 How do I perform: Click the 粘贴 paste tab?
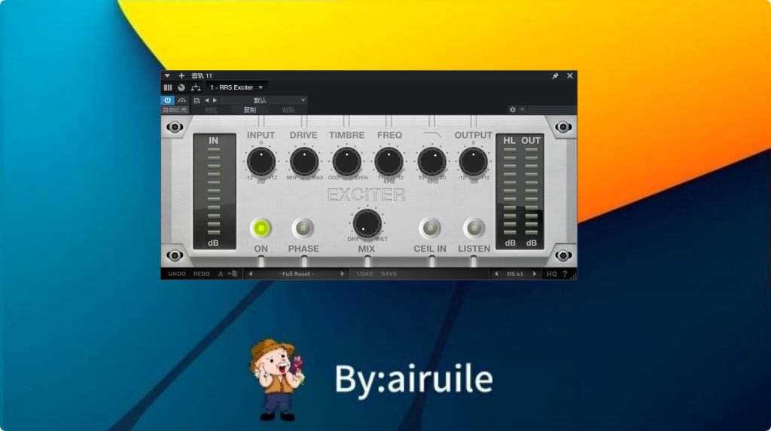coord(288,110)
